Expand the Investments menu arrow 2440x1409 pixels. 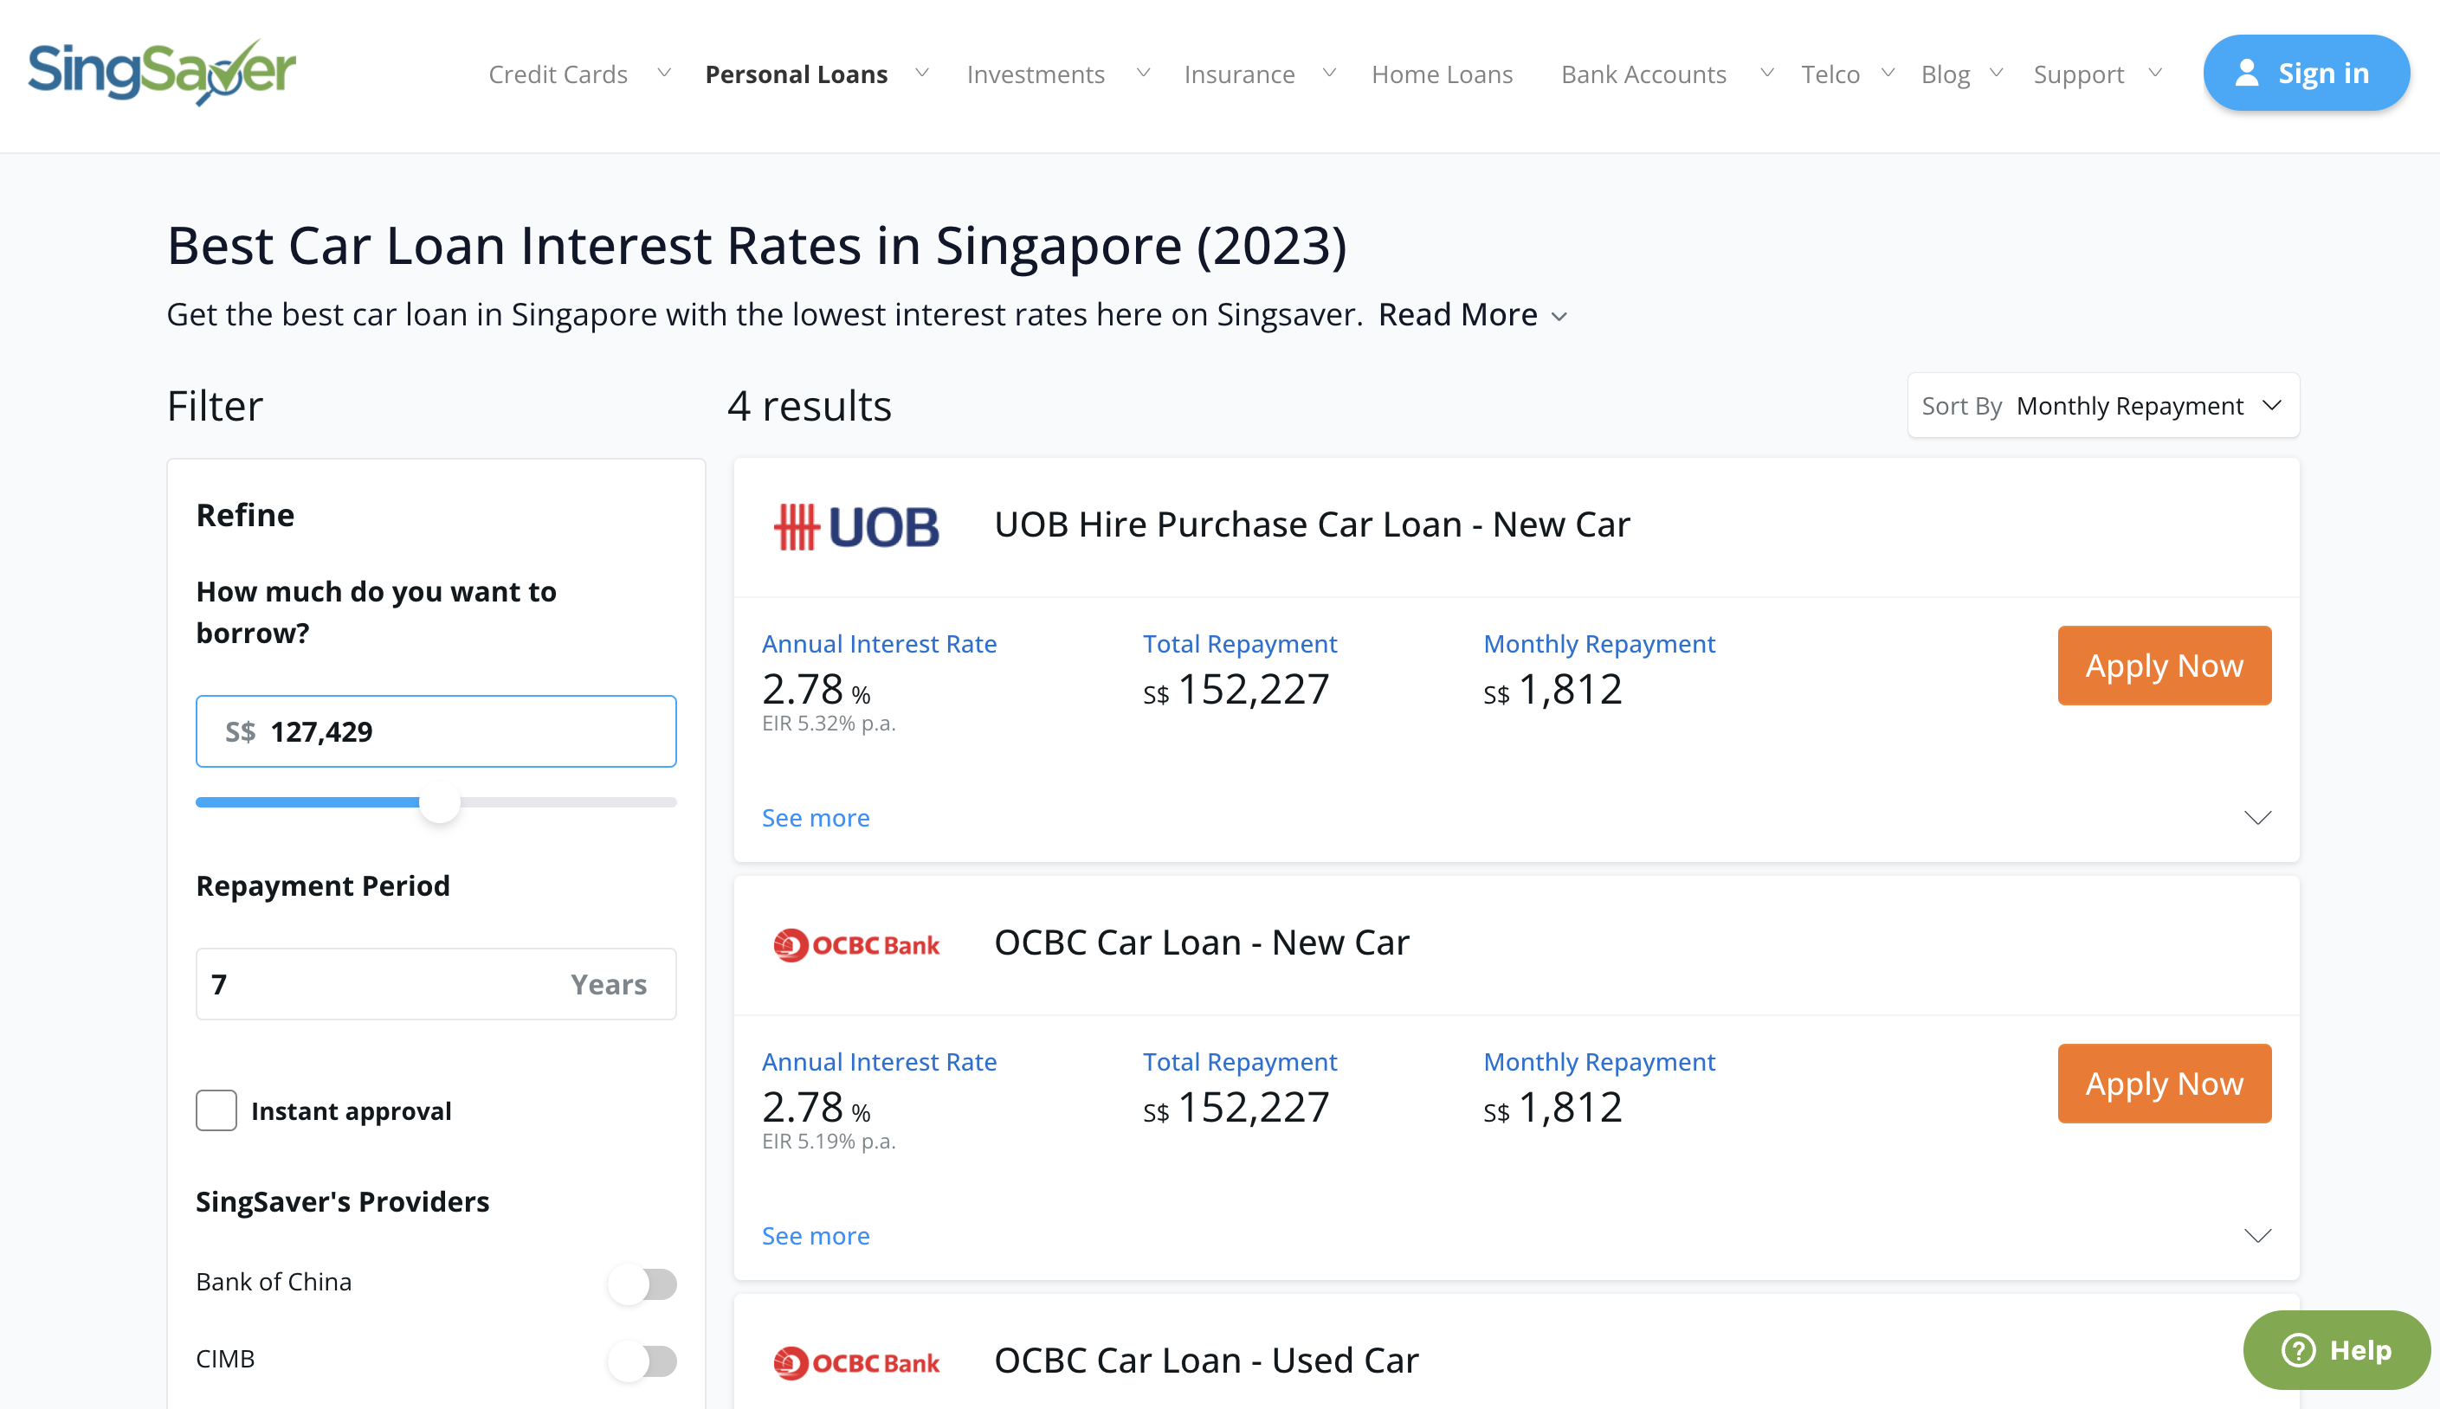[1143, 73]
